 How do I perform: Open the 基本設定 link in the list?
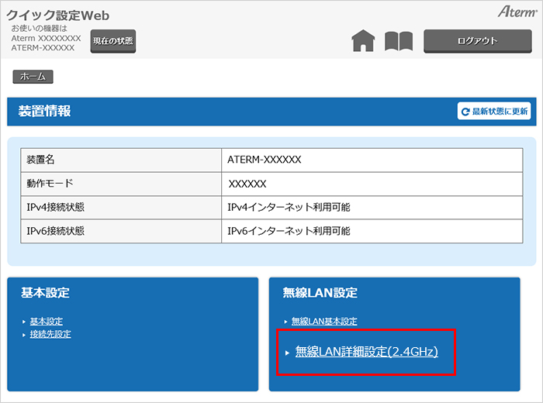(x=47, y=321)
